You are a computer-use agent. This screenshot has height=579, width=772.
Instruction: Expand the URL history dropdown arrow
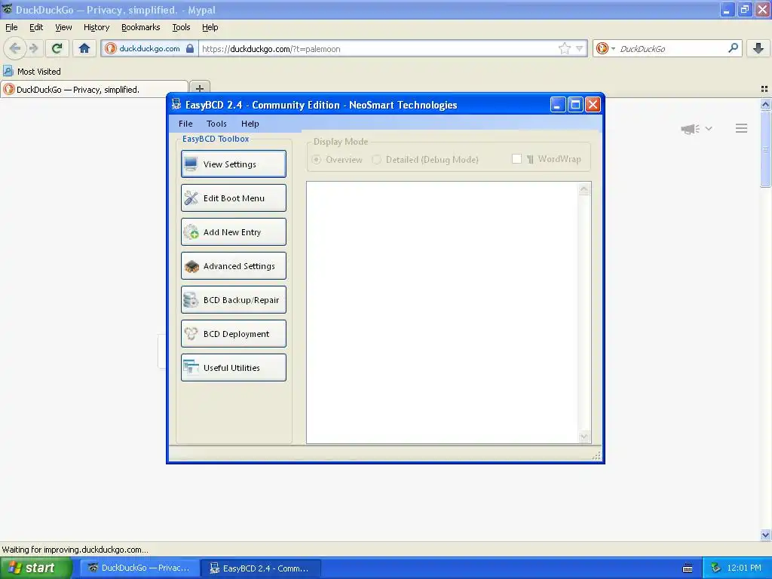click(580, 48)
